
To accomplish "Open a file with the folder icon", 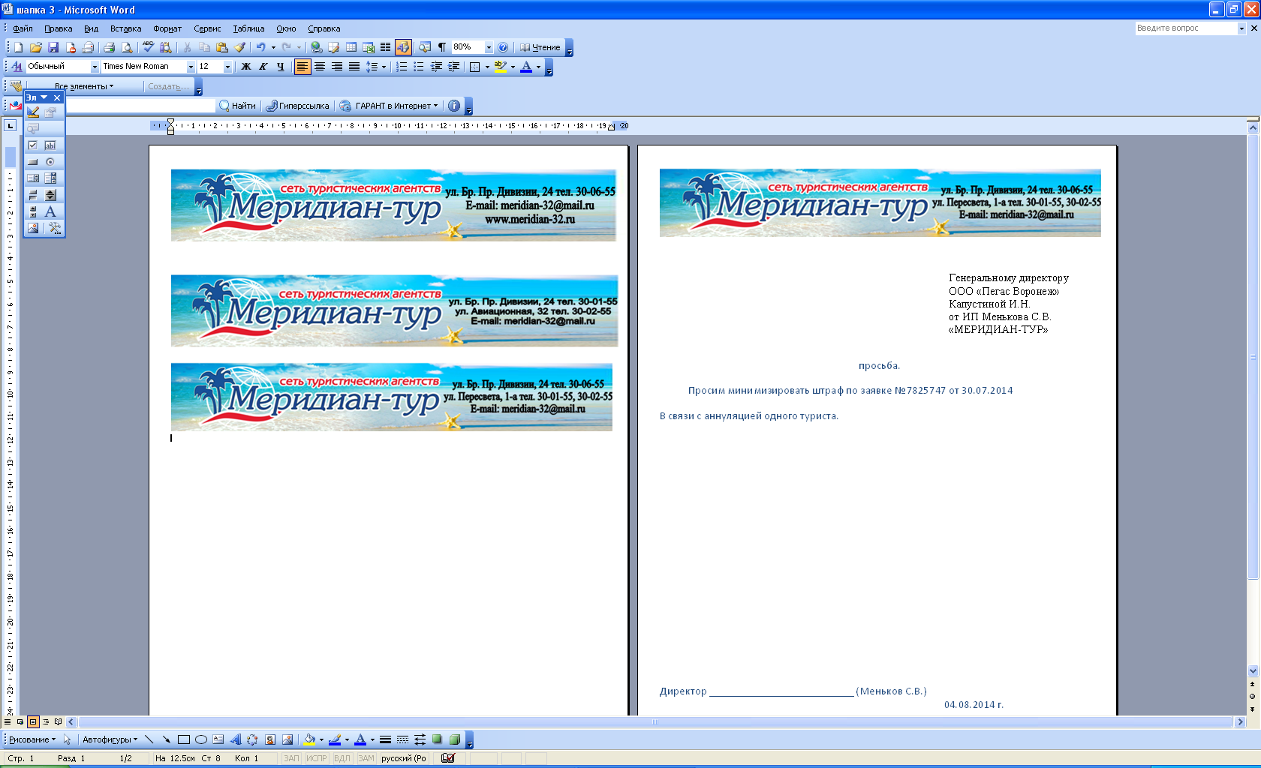I will (x=35, y=47).
